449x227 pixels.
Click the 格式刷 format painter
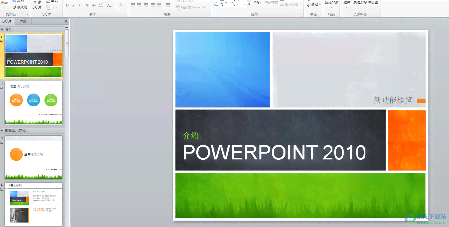pyautogui.click(x=20, y=7)
